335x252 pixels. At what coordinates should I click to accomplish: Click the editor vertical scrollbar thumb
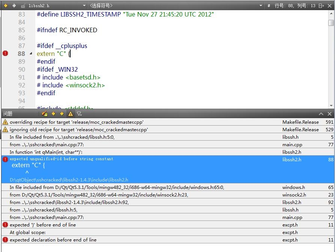pyautogui.click(x=331, y=22)
